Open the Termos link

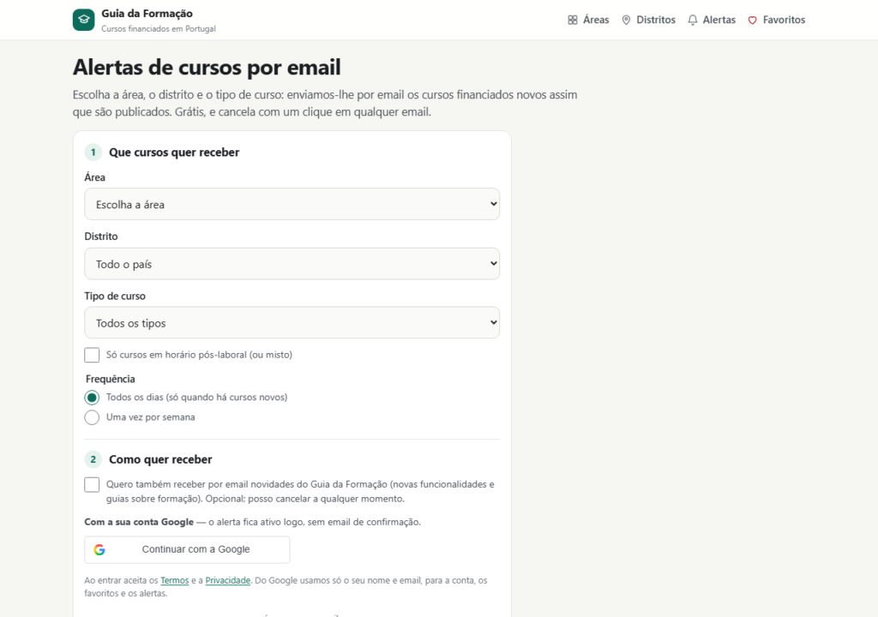tap(175, 581)
